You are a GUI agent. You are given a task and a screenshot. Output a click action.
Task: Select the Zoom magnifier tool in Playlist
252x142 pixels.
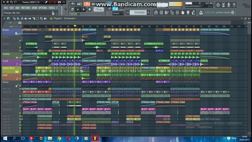(41, 19)
